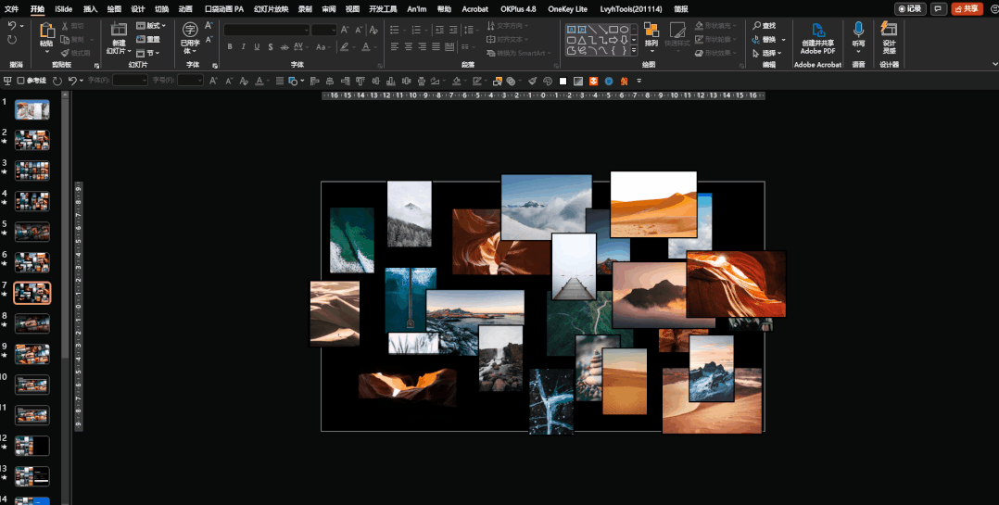This screenshot has width=999, height=505.
Task: Align text left in paragraph group
Action: click(x=395, y=46)
